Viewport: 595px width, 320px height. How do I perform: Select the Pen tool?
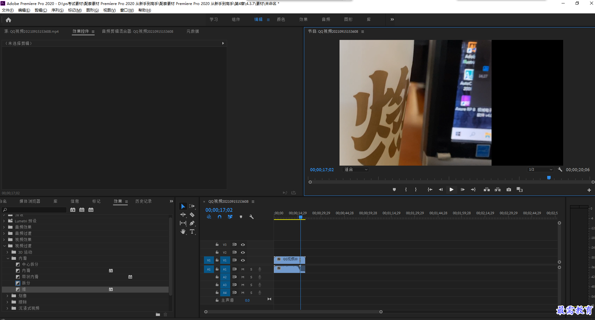click(x=192, y=223)
